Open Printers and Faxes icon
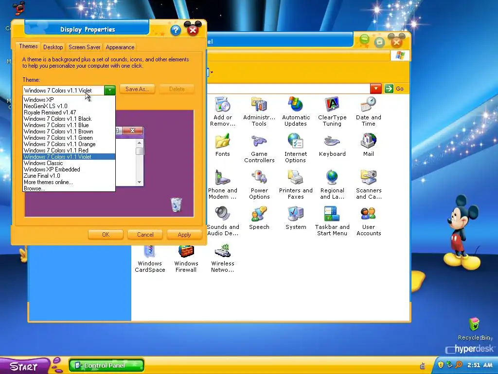498x374 pixels. point(296,178)
